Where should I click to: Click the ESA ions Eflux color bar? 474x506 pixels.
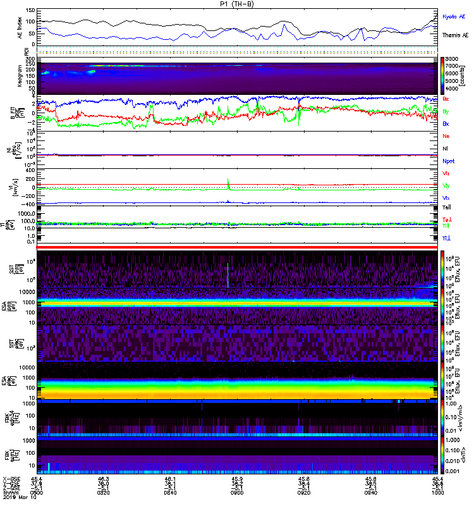tap(442, 306)
